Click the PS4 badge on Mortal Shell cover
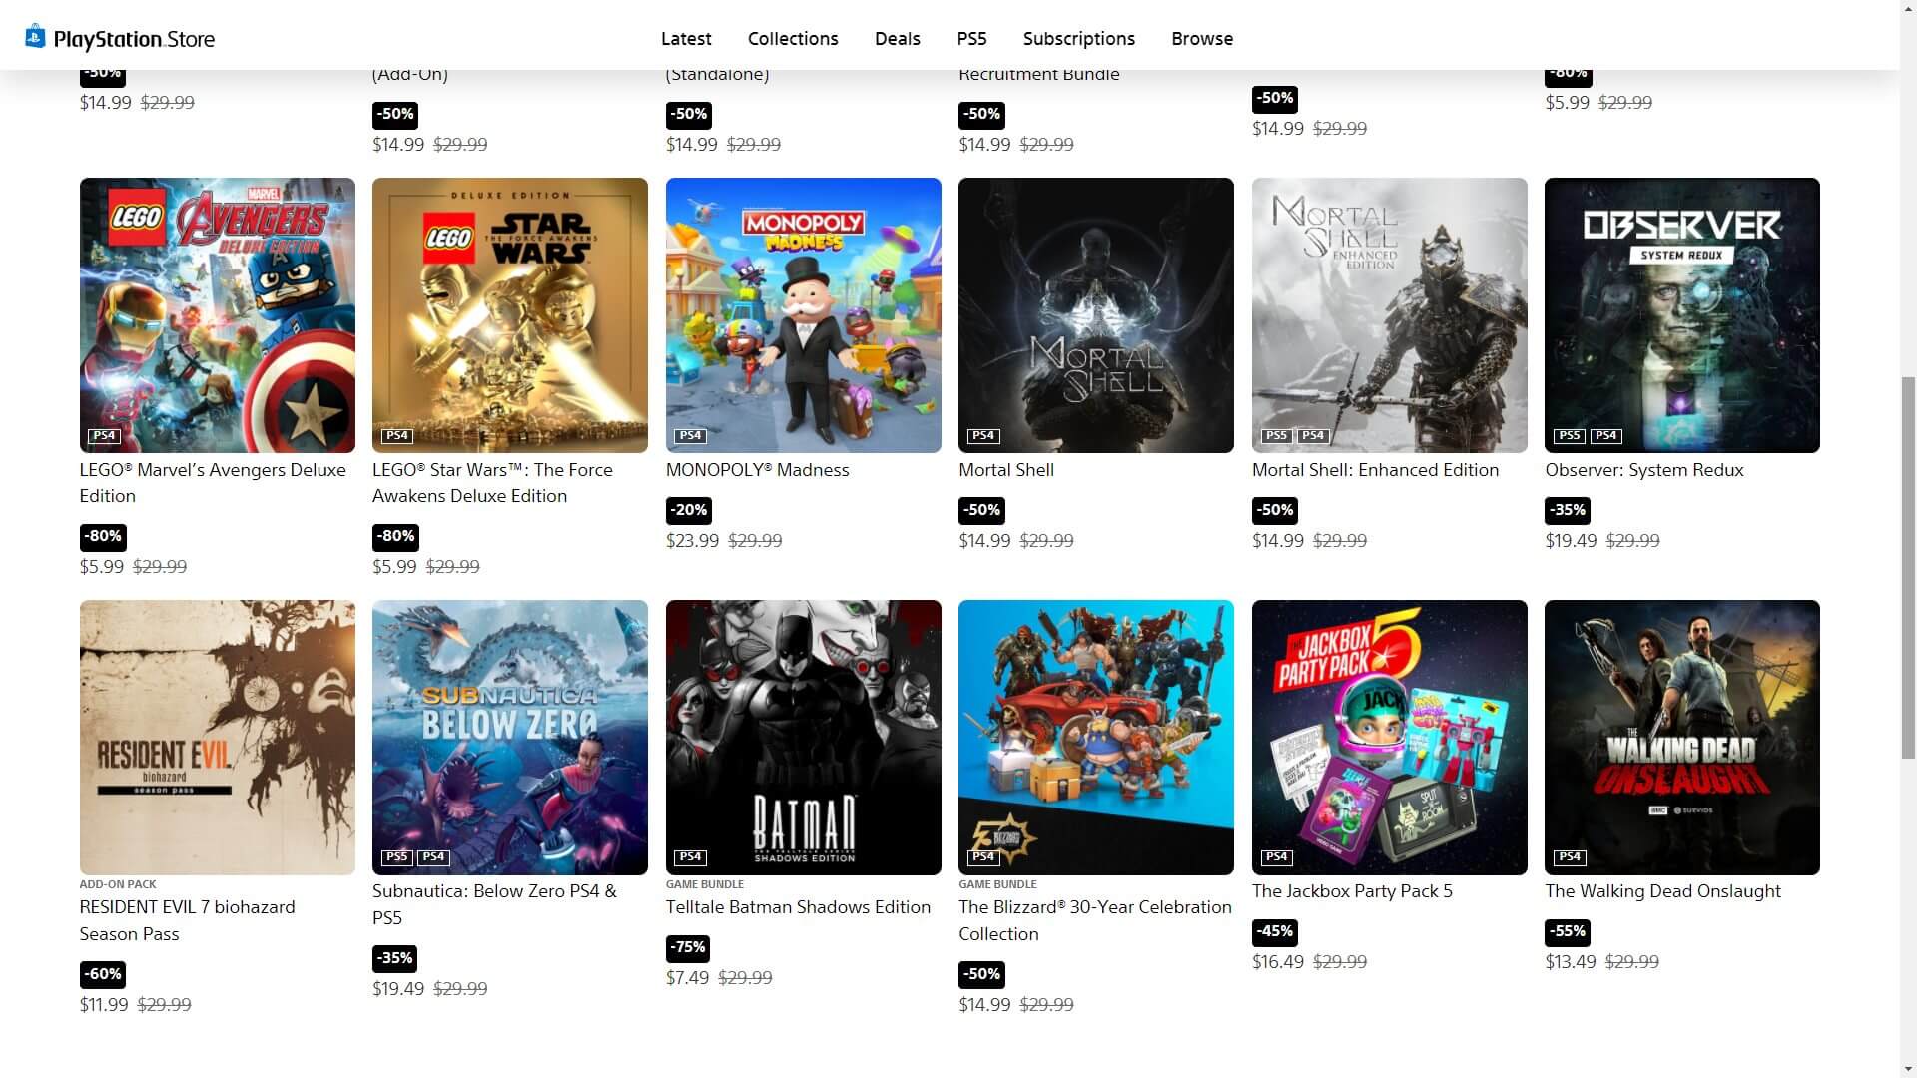This screenshot has width=1917, height=1078. [983, 436]
